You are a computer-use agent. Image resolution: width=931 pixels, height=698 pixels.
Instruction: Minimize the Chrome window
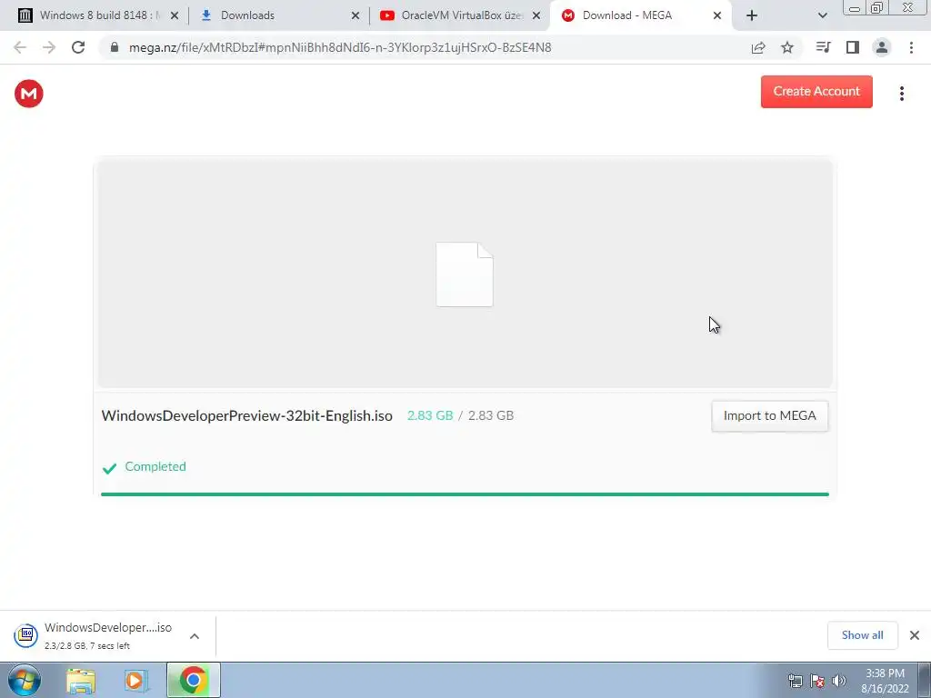pyautogui.click(x=855, y=7)
